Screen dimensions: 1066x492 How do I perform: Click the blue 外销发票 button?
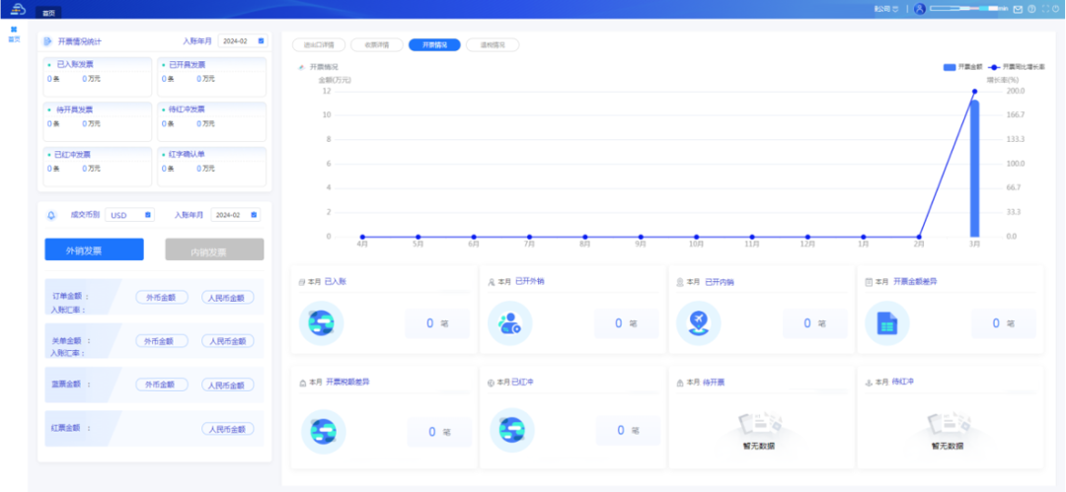pyautogui.click(x=94, y=250)
